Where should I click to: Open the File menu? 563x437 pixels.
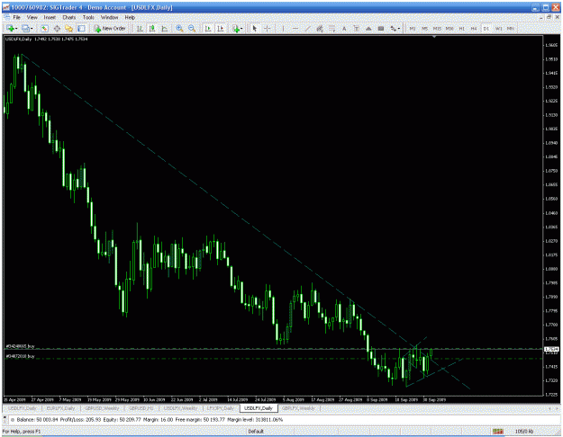(16, 17)
